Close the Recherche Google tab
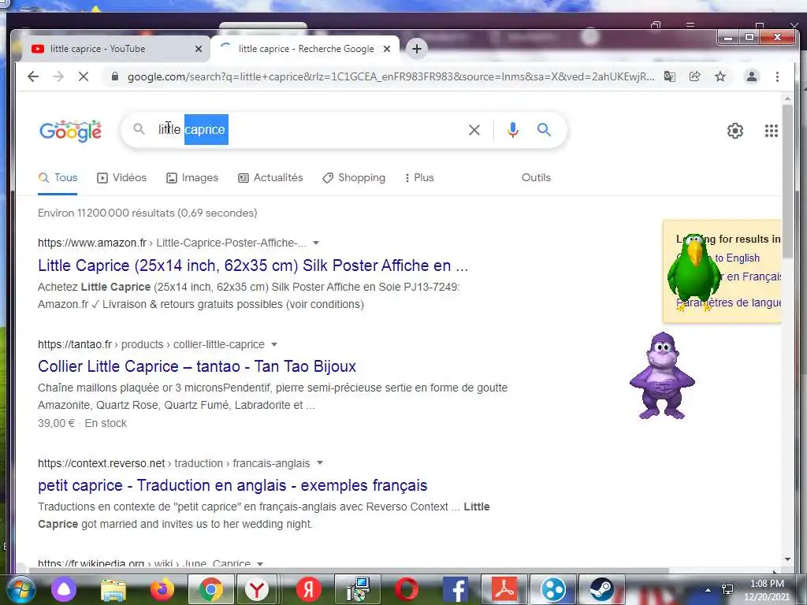 click(387, 49)
